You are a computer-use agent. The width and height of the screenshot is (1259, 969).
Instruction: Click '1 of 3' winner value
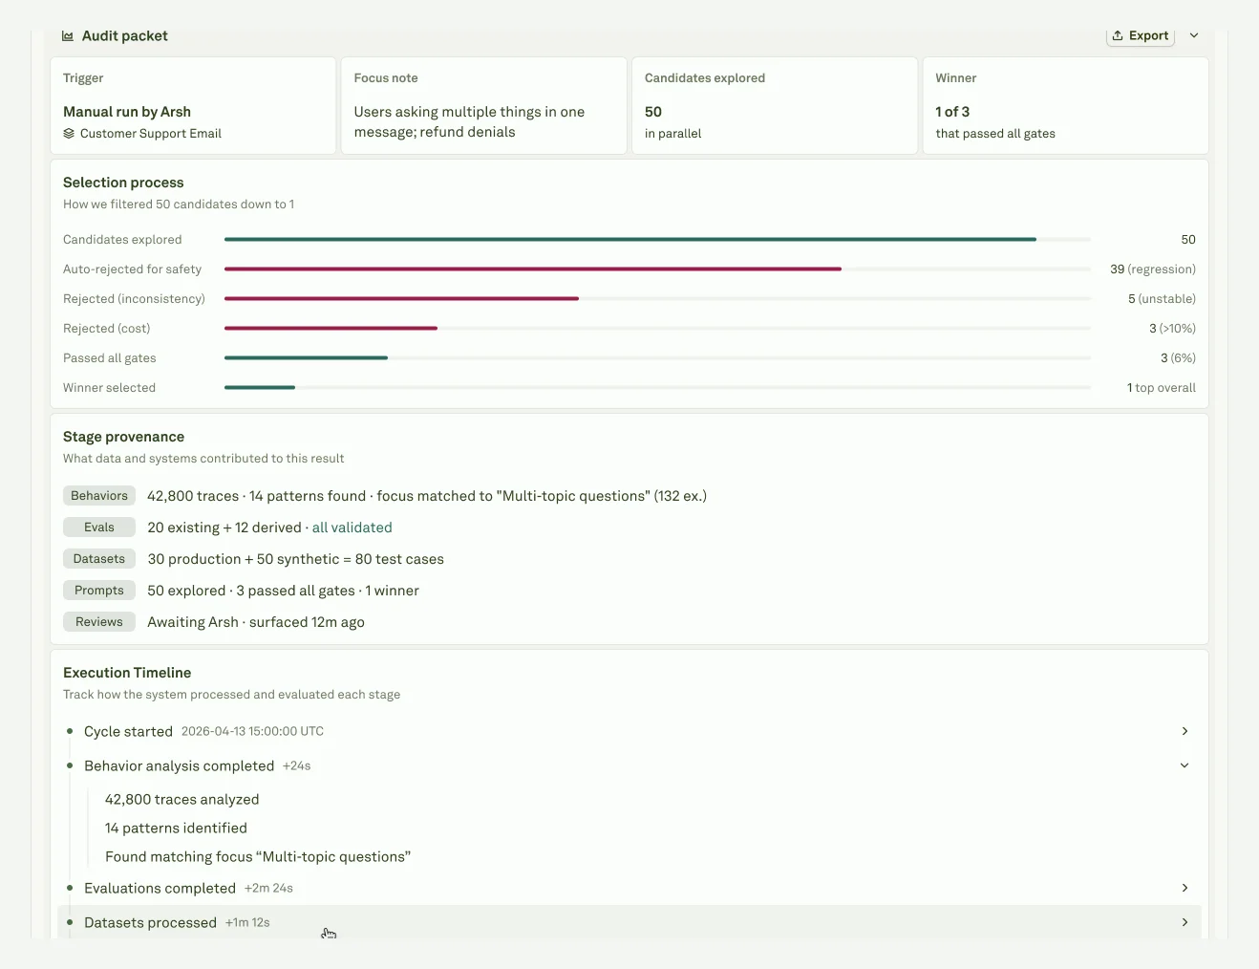pyautogui.click(x=952, y=112)
